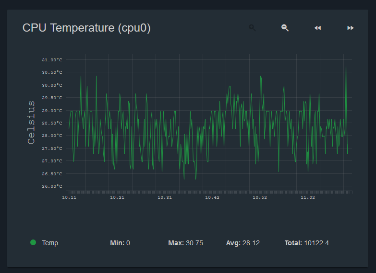The image size is (376, 273).
Task: Click the 27.00°C axis label
Action: (x=52, y=161)
